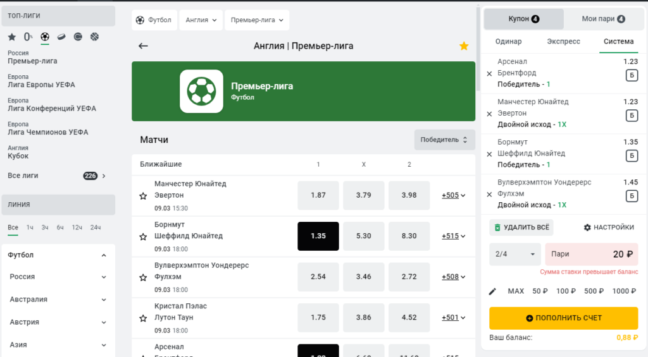Image resolution: width=648 pixels, height=357 pixels.
Task: Show Все time filter in line
Action: pyautogui.click(x=13, y=227)
